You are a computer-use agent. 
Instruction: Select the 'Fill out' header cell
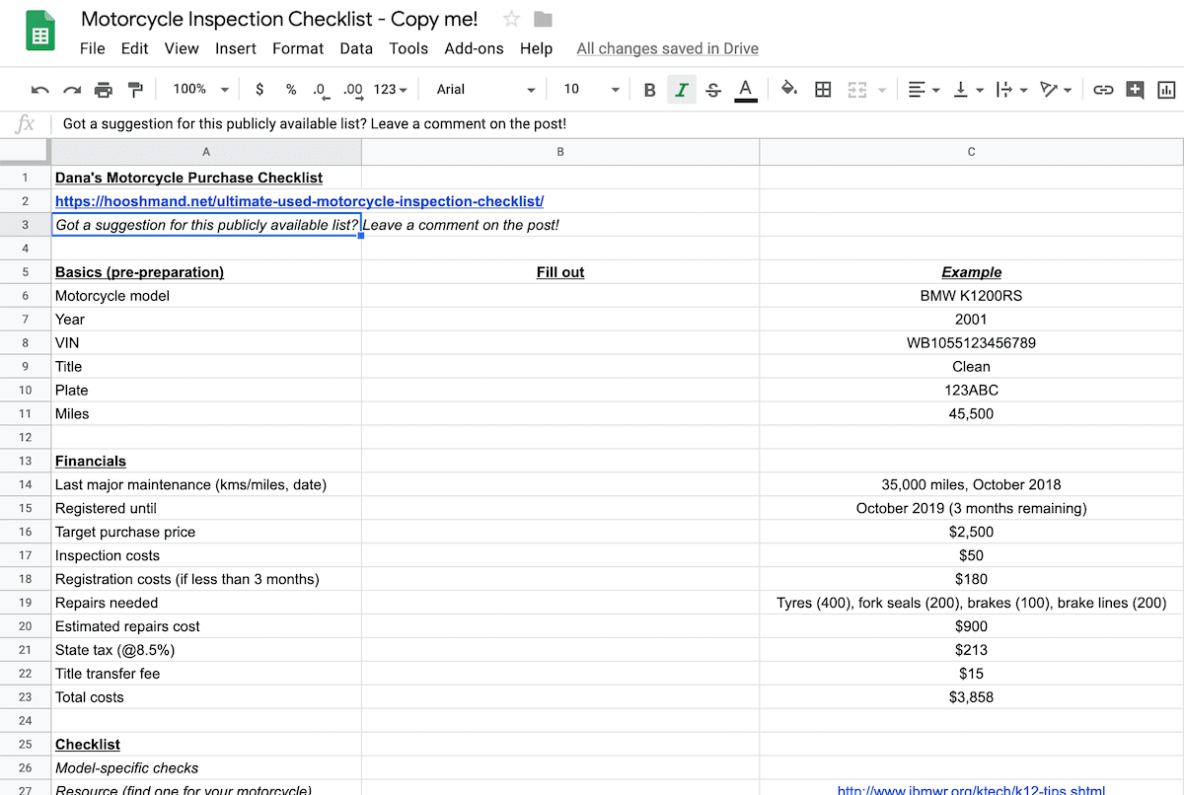tap(560, 272)
